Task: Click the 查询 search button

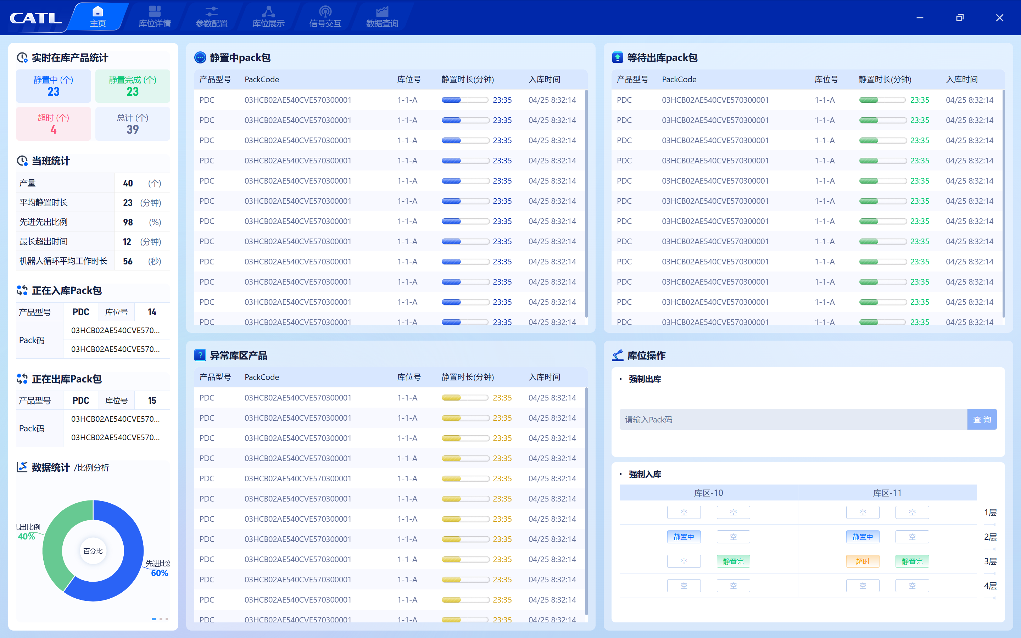Action: (982, 419)
